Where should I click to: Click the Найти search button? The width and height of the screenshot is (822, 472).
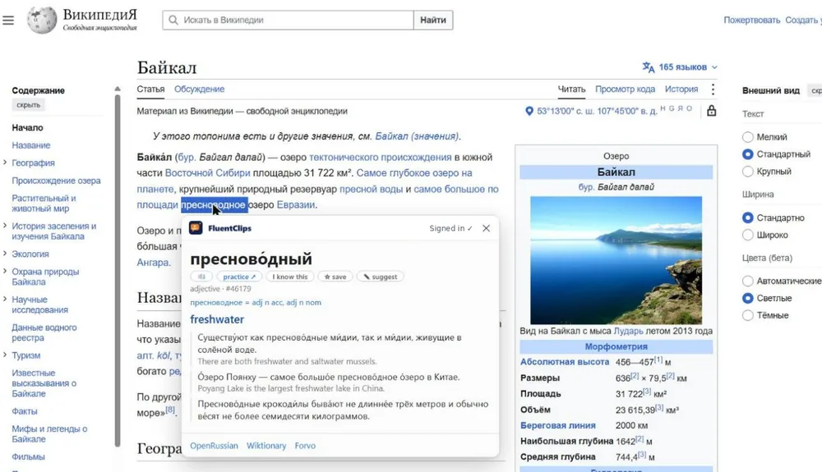click(x=433, y=21)
